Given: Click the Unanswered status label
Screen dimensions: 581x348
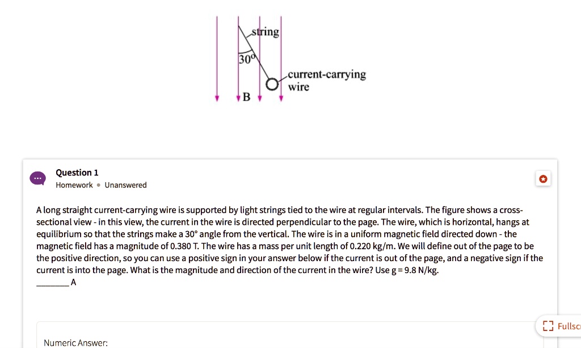Looking at the screenshot, I should pyautogui.click(x=125, y=185).
